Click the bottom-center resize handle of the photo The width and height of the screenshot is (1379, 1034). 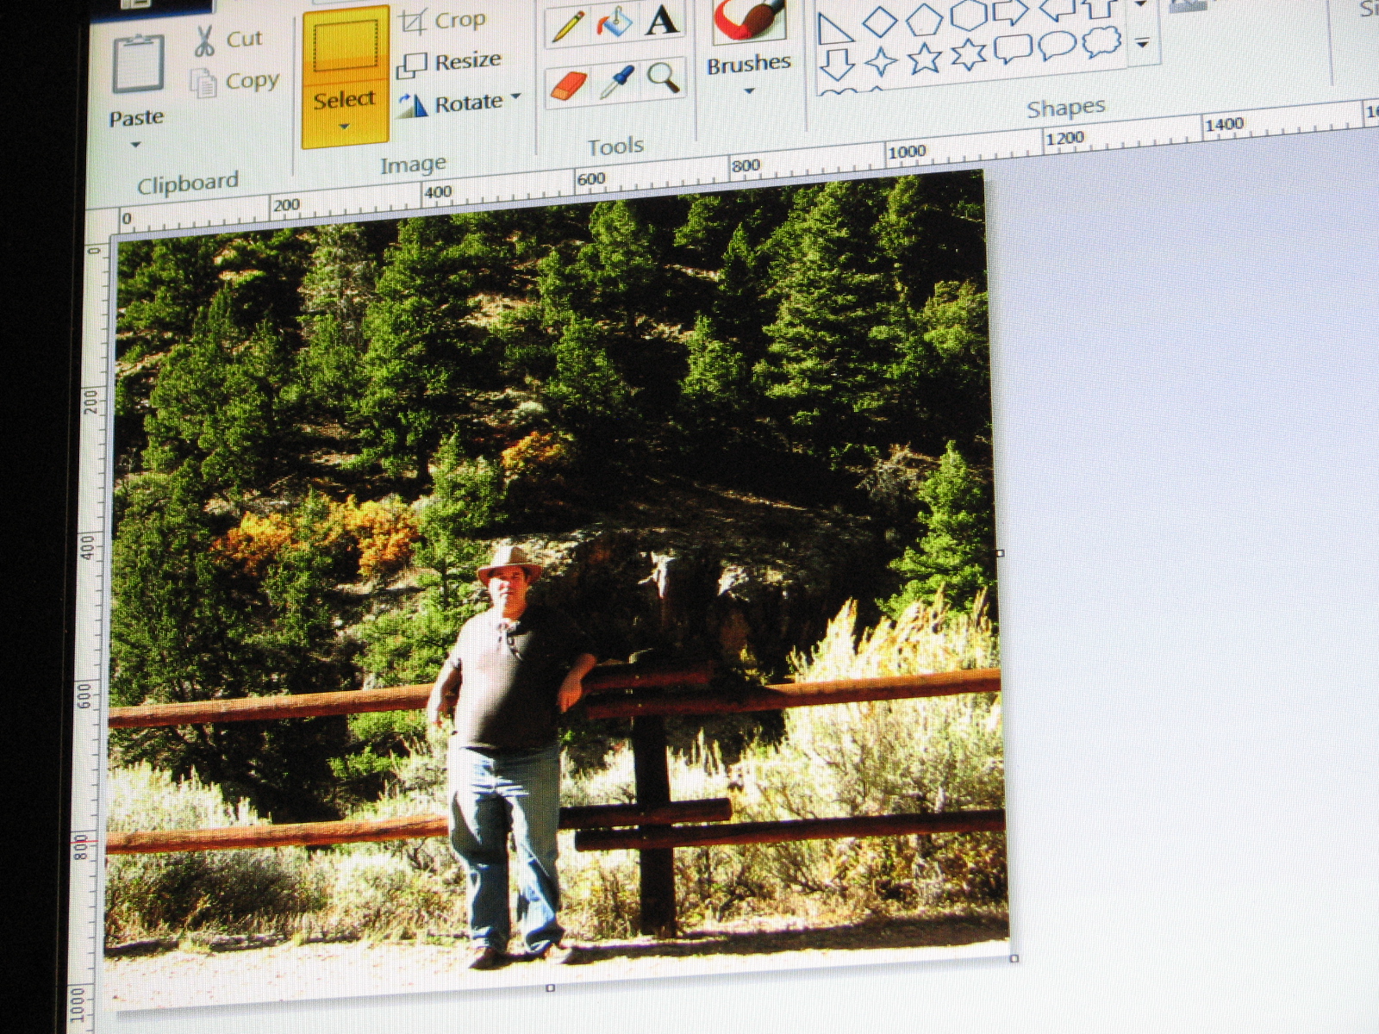point(549,987)
